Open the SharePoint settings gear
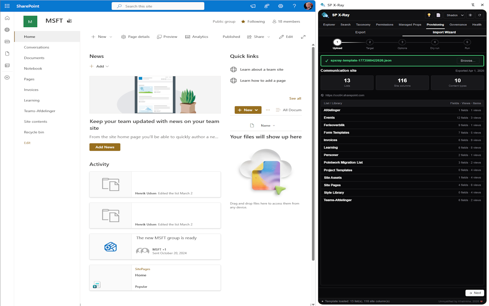Image resolution: width=489 pixels, height=306 pixels. [280, 6]
